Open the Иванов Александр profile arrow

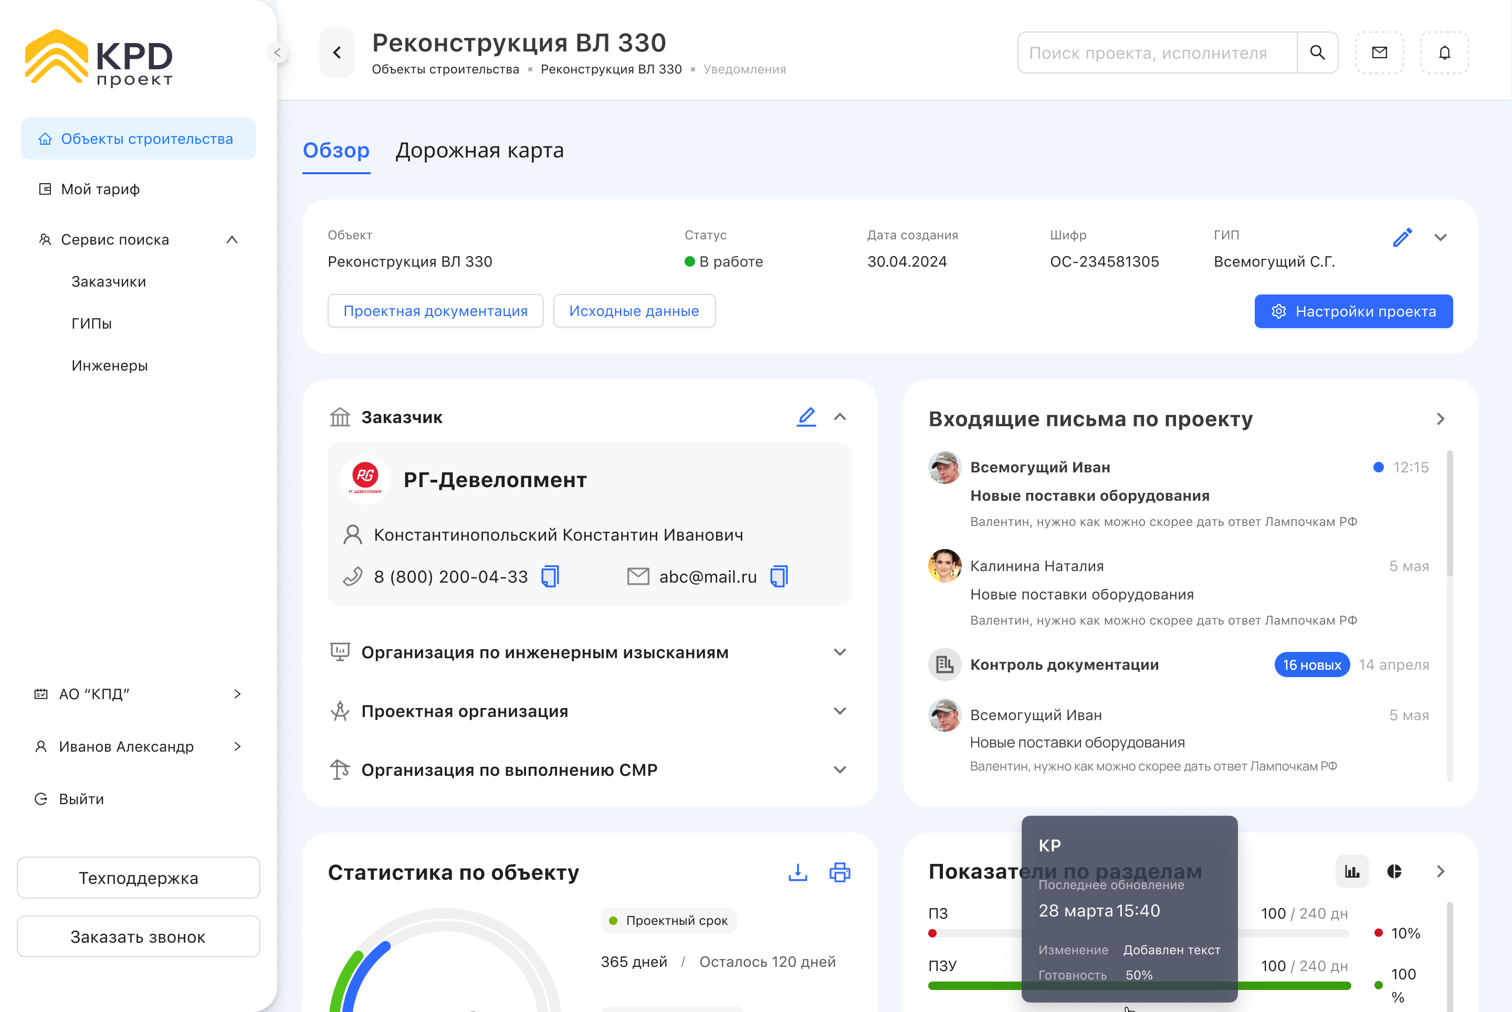pos(238,746)
